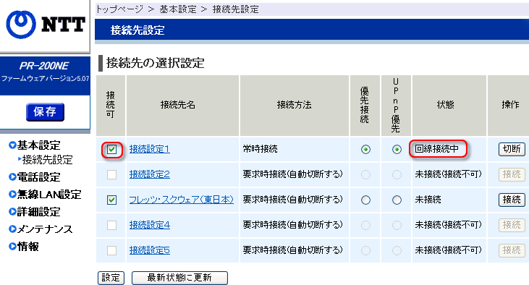Click the blue arrow icon beside 詳細設定

12,212
